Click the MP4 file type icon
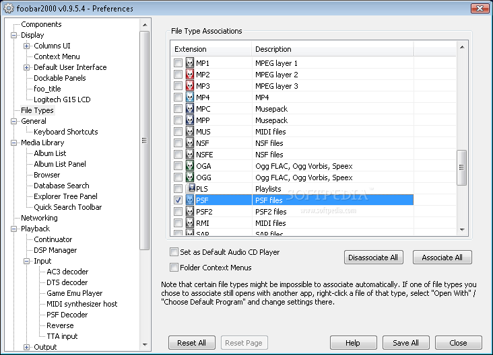The image size is (493, 355). pyautogui.click(x=190, y=97)
